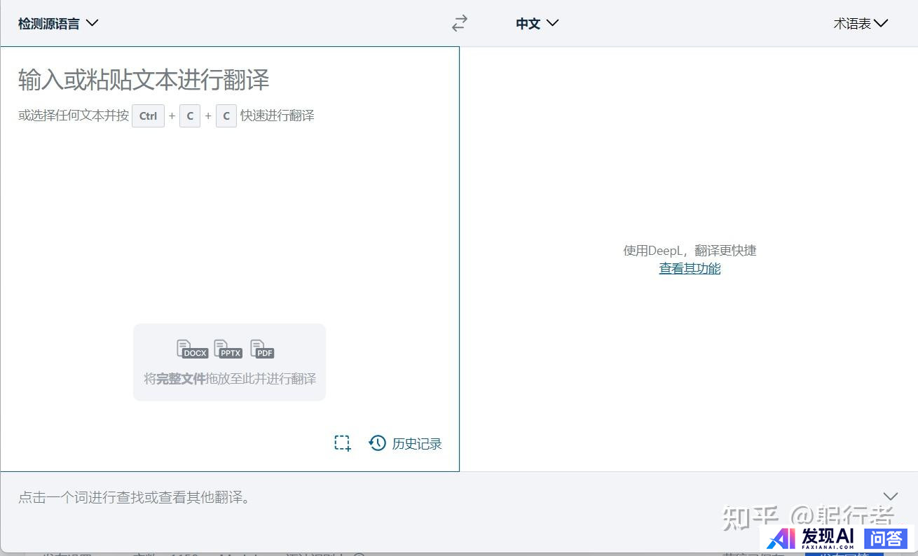Expand the dictionary panel with bottom chevron
Viewport: 918px width, 556px height.
coord(890,496)
